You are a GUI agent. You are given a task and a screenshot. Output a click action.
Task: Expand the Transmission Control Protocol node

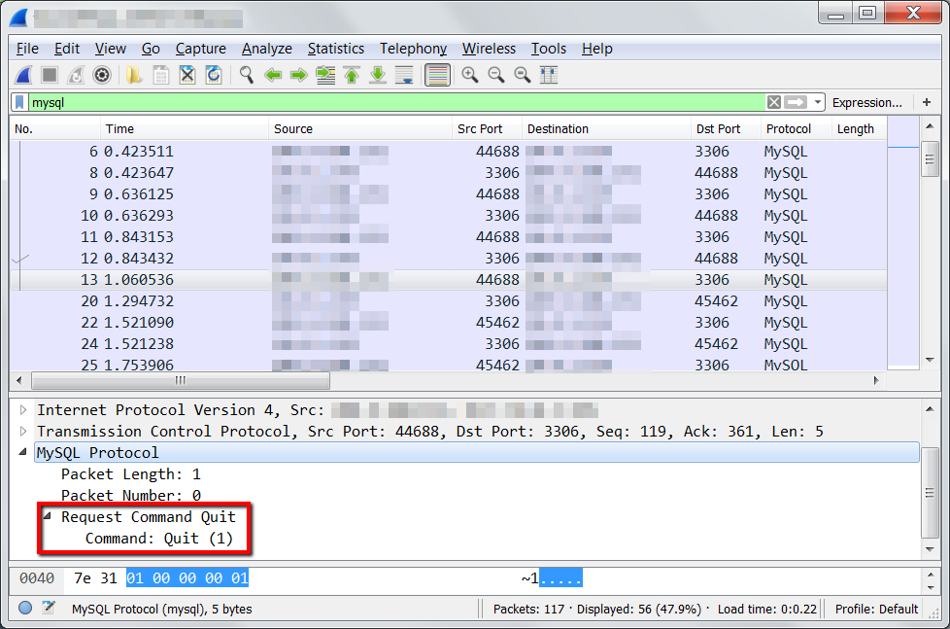point(23,432)
